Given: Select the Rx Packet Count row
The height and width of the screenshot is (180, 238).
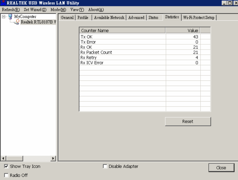Looking at the screenshot, I should (x=145, y=52).
